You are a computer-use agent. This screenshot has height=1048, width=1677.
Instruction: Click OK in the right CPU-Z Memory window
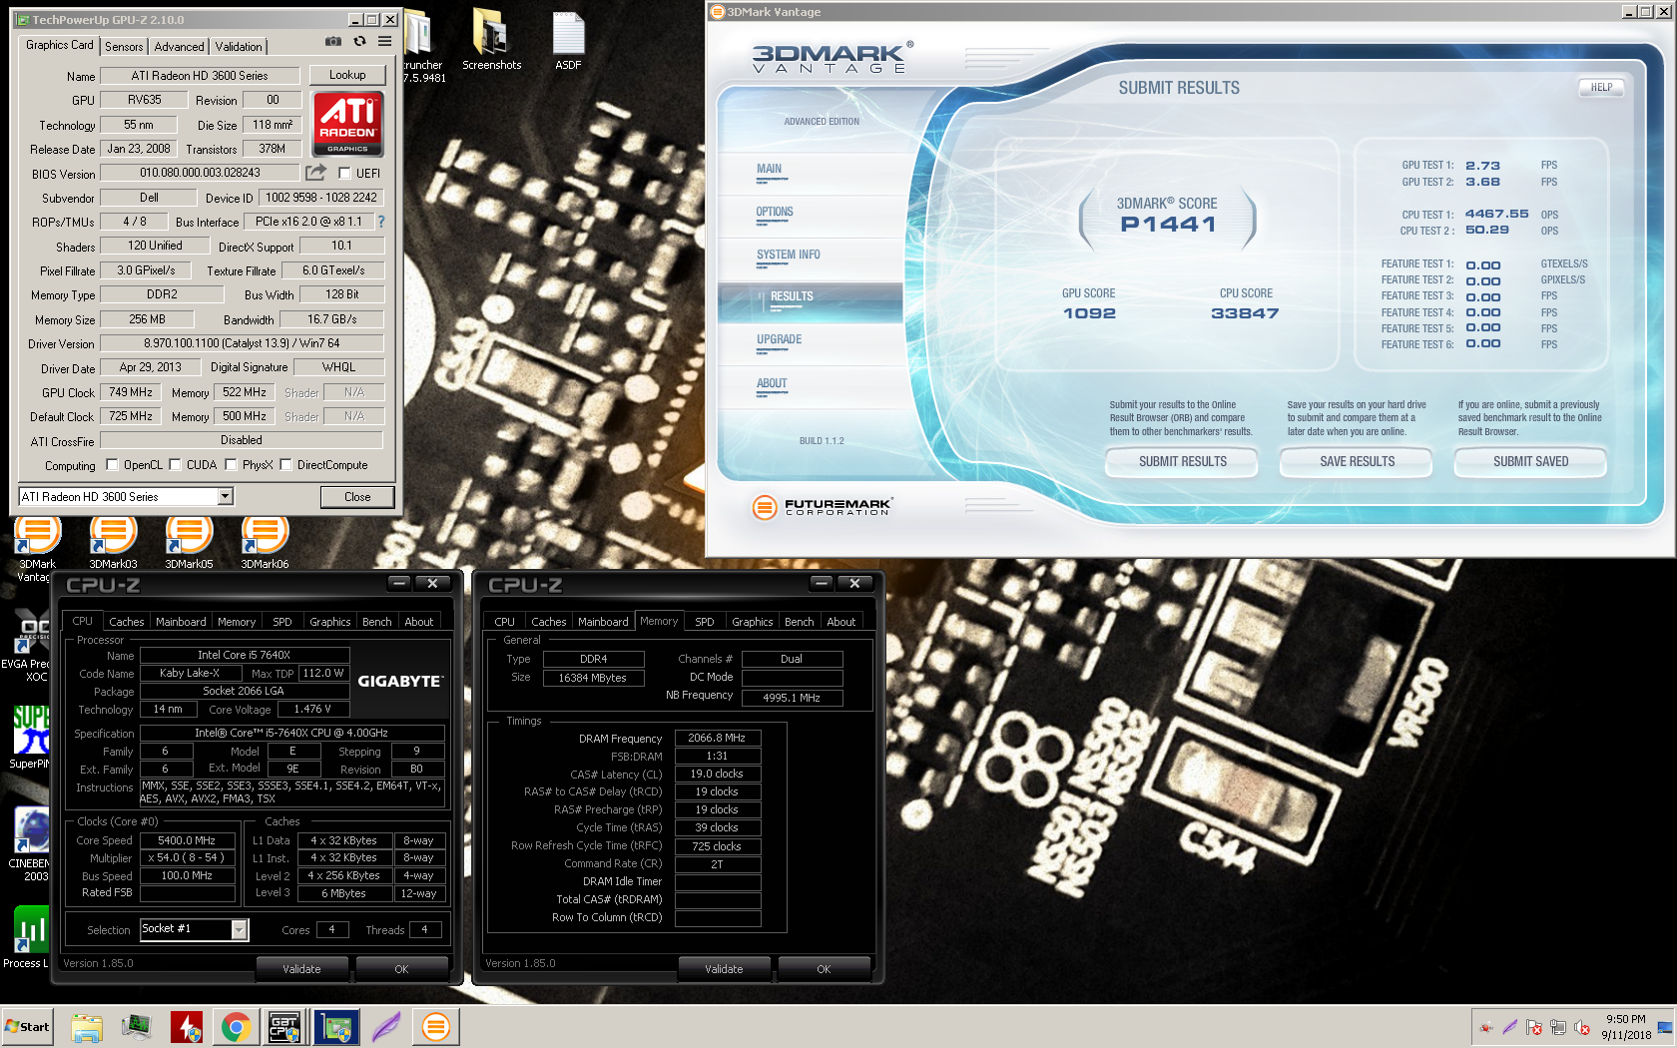[x=824, y=969]
